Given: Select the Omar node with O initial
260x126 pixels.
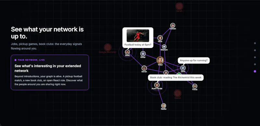Looking at the screenshot, I should coord(143,54).
